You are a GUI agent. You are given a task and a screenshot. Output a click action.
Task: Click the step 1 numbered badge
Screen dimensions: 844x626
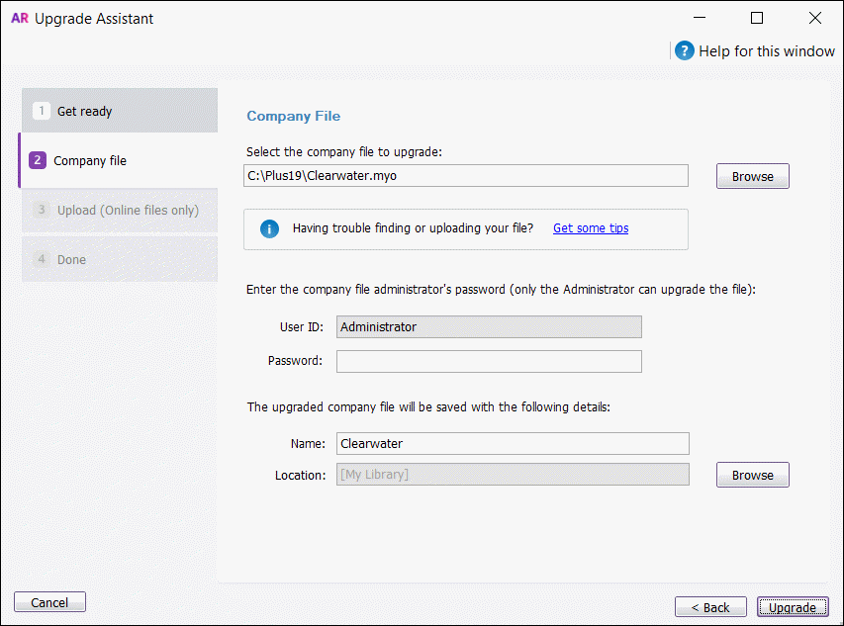tap(41, 111)
